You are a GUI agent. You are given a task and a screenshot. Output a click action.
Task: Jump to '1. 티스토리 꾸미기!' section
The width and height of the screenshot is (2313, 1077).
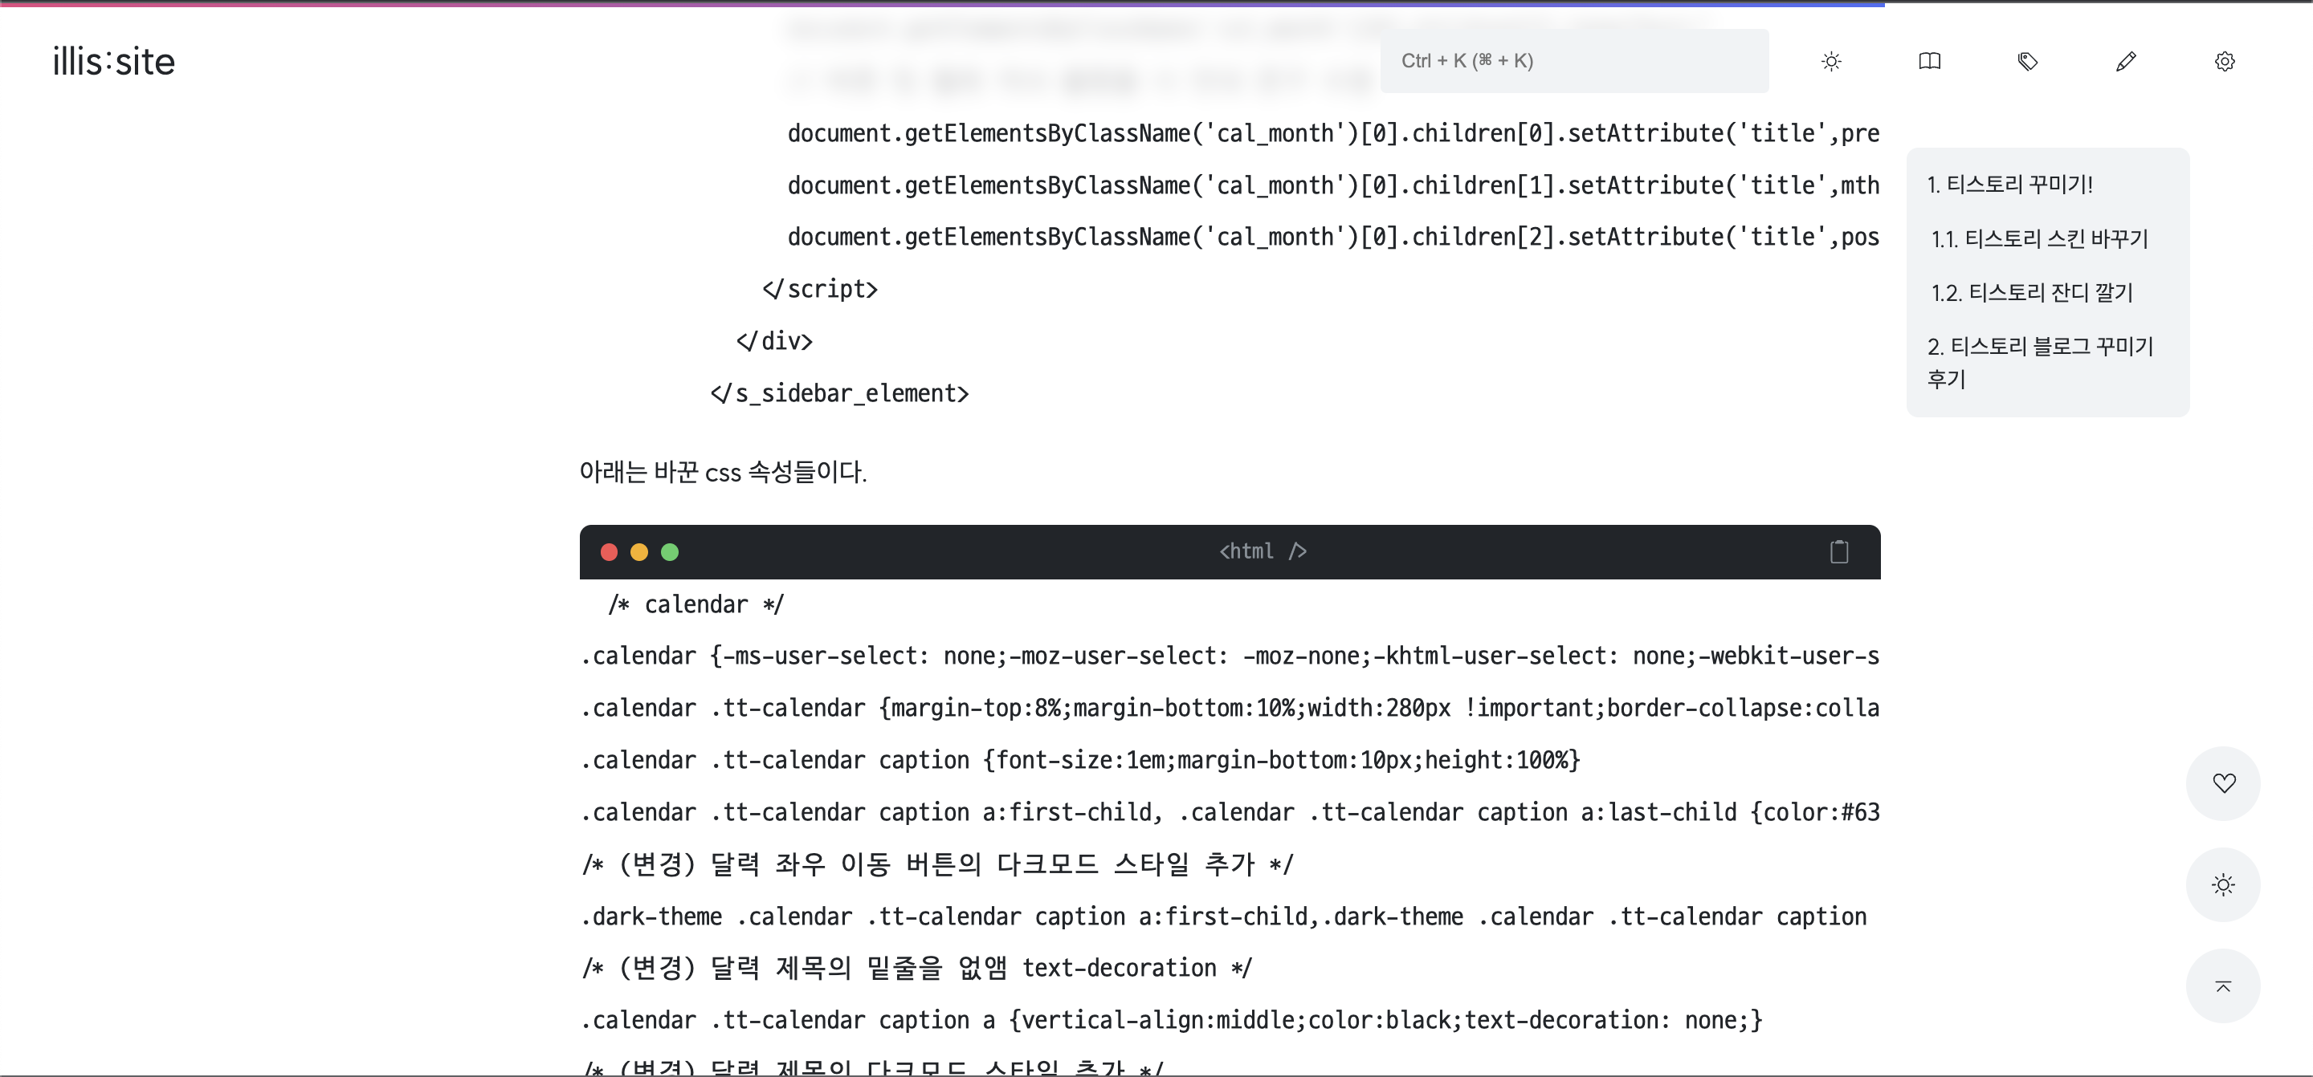coord(2009,185)
